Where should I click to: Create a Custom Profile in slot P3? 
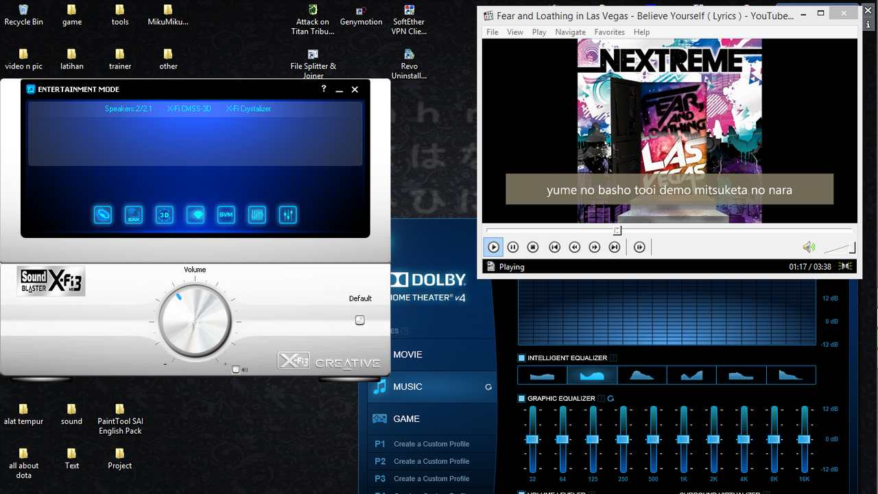[x=432, y=478]
